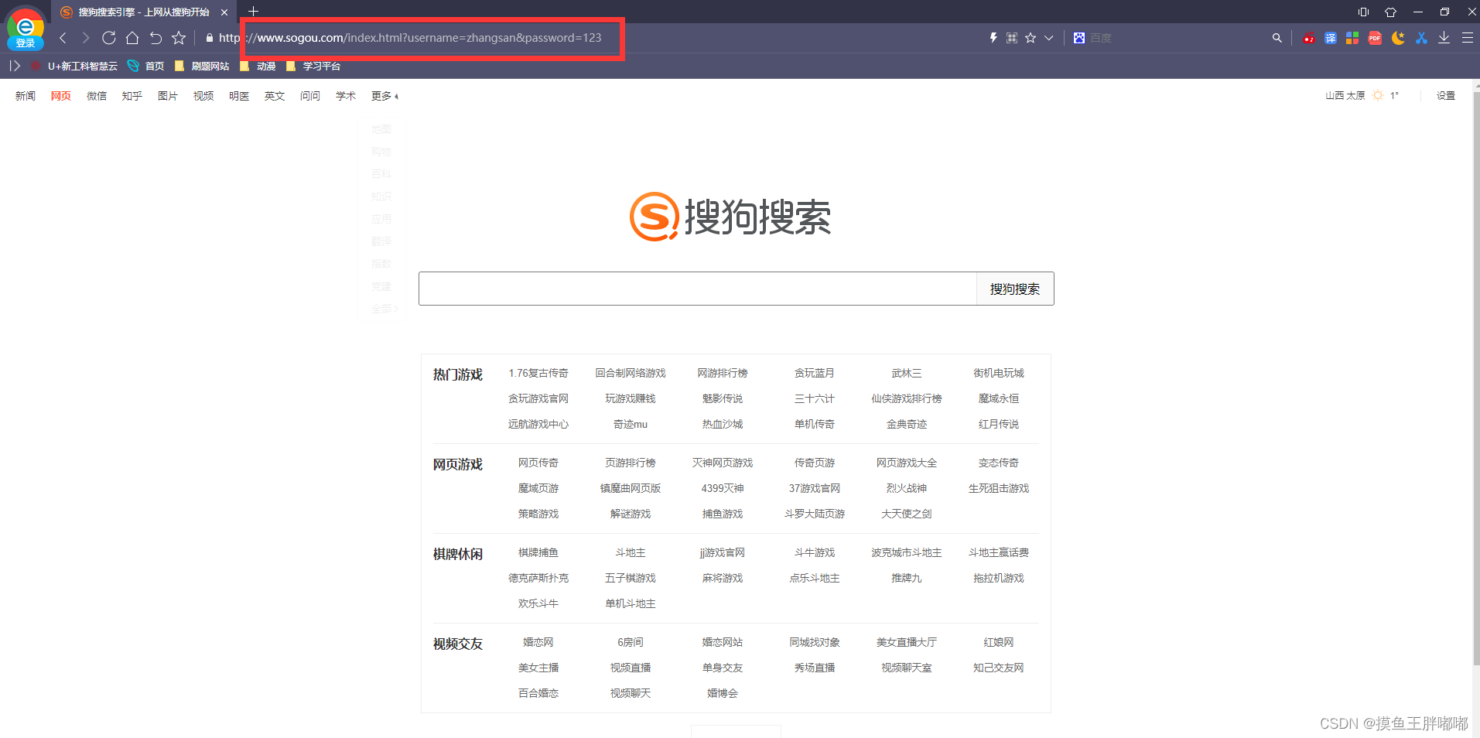
Task: Click into the Baidu search box
Action: click(x=1176, y=38)
